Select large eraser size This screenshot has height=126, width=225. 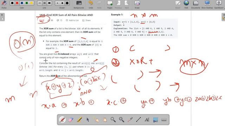tap(67, 3)
